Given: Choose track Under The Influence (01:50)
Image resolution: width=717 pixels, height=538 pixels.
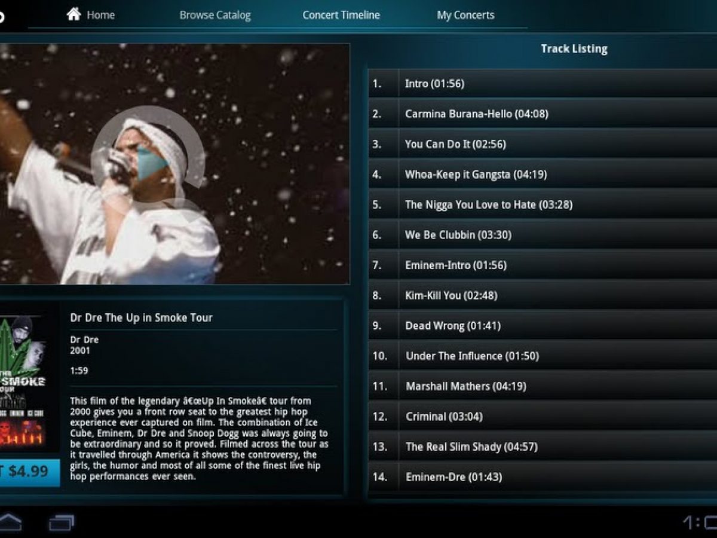Looking at the screenshot, I should pos(543,356).
